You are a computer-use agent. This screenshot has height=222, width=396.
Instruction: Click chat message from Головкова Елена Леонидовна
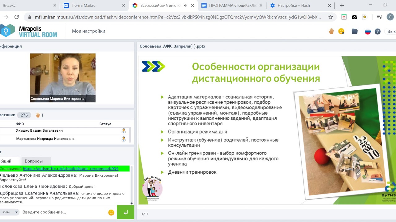click(47, 187)
